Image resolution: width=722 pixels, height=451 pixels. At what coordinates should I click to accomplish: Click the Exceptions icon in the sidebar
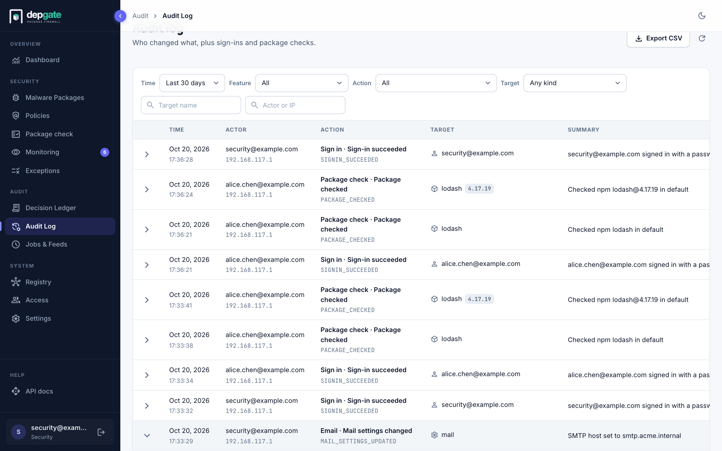pos(16,171)
